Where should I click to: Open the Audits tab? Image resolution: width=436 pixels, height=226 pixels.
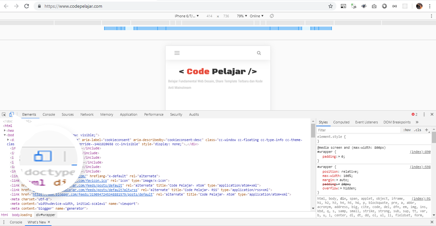pyautogui.click(x=194, y=114)
